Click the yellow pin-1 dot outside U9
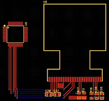The height and width of the screenshot is (101, 109). coord(4,26)
